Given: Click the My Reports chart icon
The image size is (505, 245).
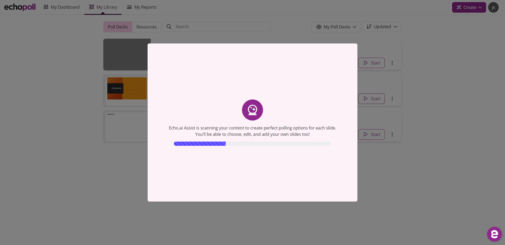Looking at the screenshot, I should click(129, 7).
